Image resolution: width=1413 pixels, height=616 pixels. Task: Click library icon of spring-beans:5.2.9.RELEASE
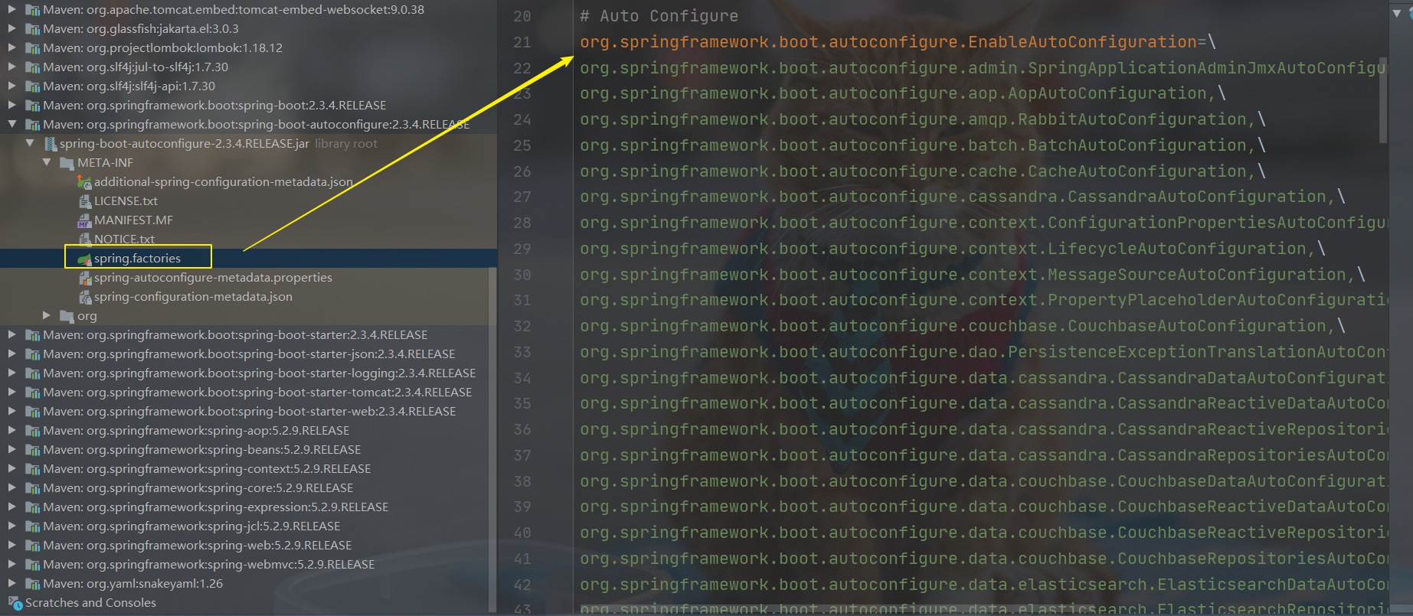tap(33, 450)
